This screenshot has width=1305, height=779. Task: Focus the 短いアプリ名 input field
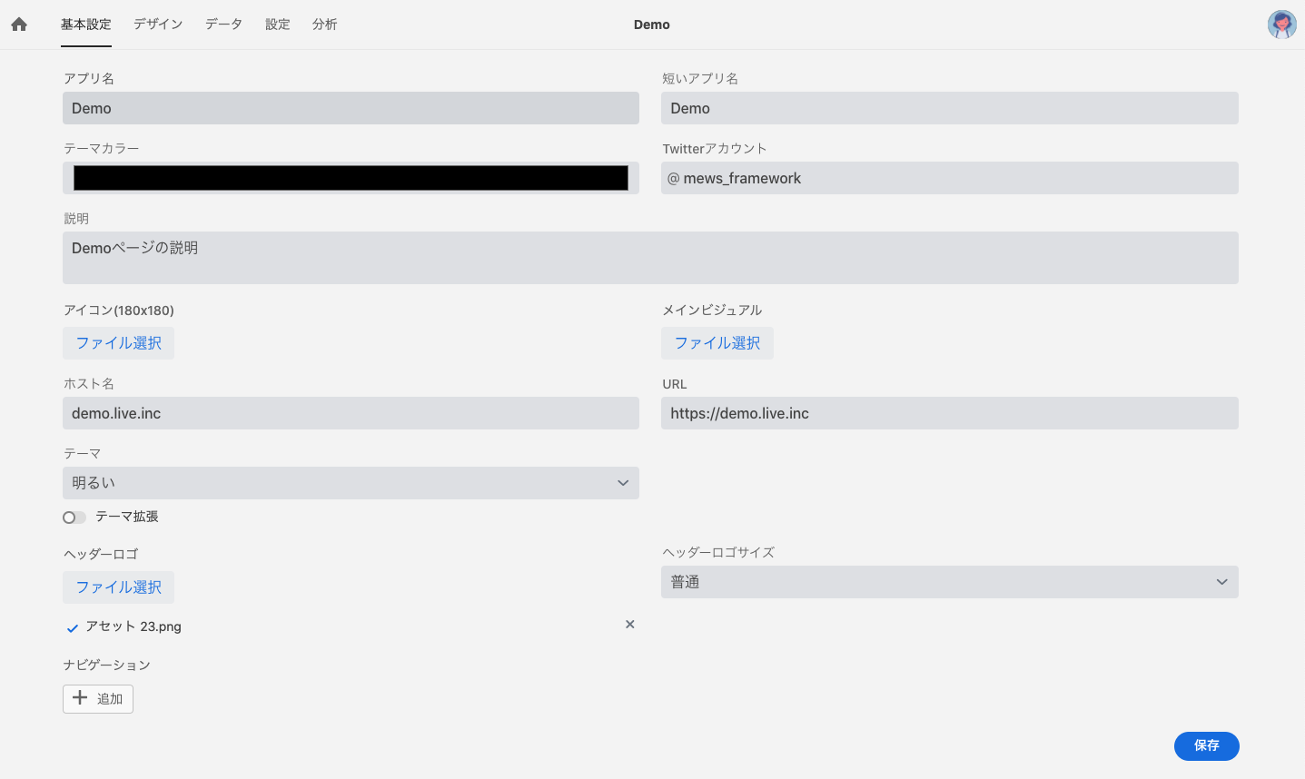point(950,108)
